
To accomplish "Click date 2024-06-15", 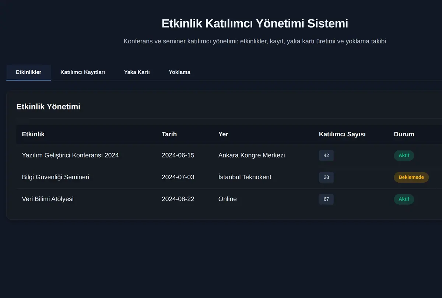I will (x=178, y=155).
